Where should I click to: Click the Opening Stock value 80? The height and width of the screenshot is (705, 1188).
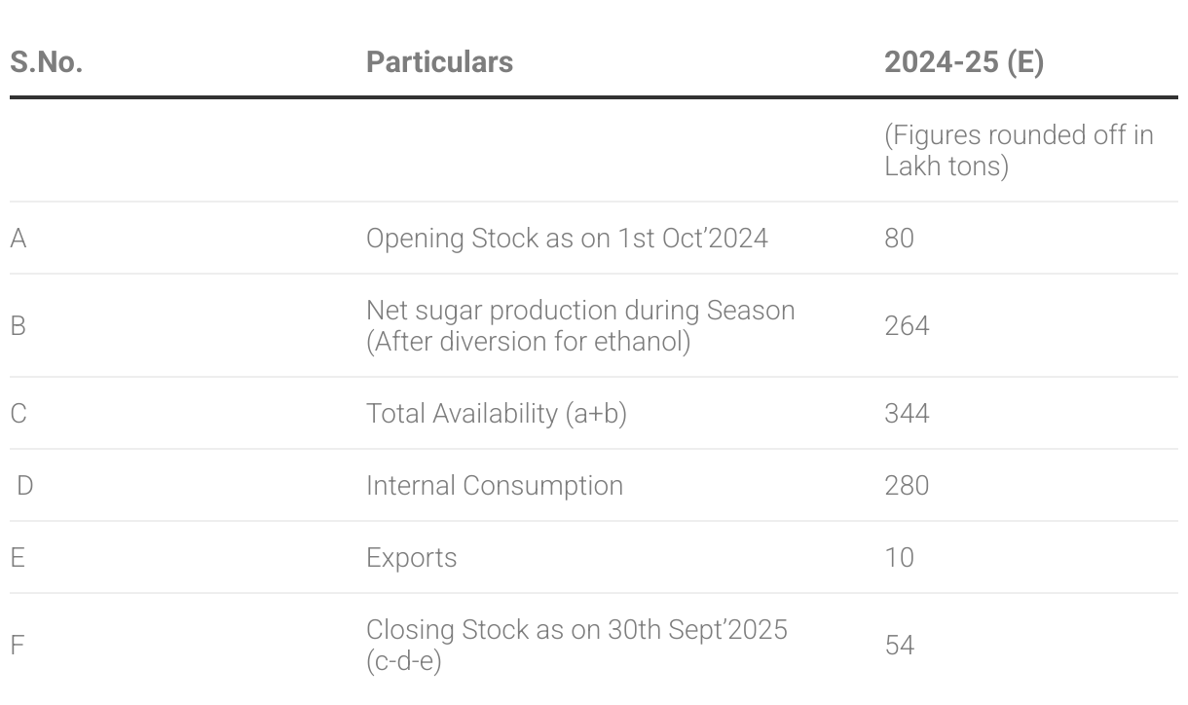coord(899,238)
